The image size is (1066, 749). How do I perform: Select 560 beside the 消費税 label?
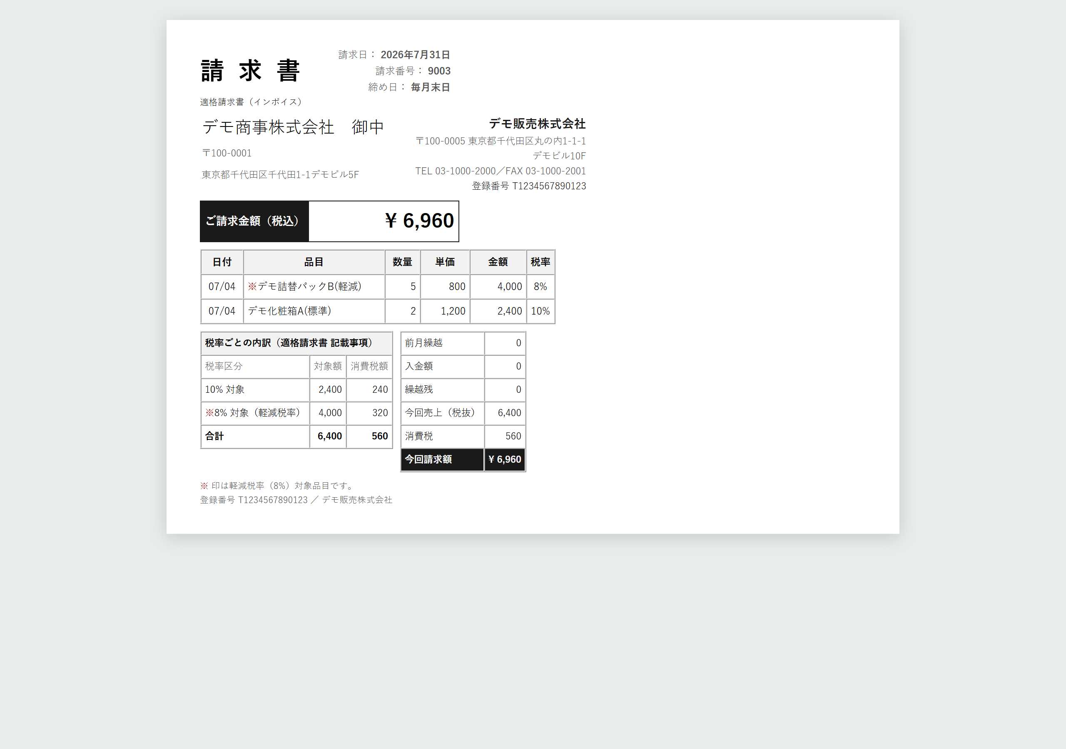pos(505,437)
